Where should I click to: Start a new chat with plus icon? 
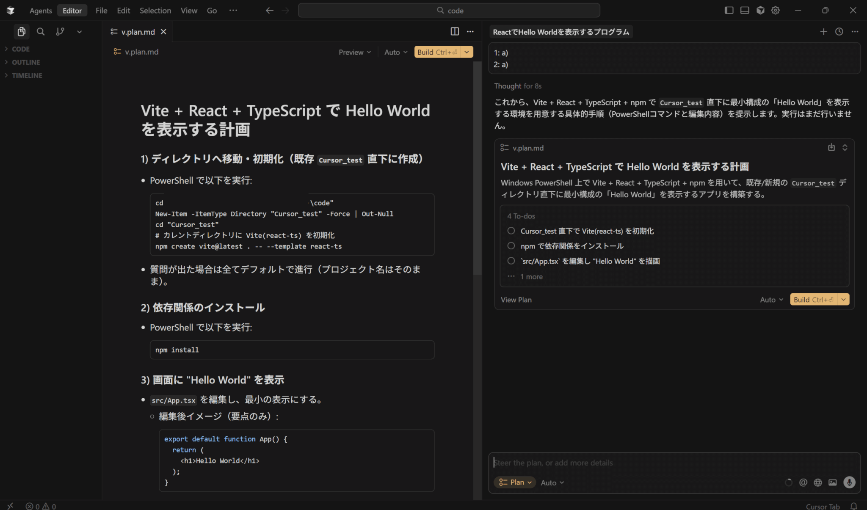click(x=823, y=32)
